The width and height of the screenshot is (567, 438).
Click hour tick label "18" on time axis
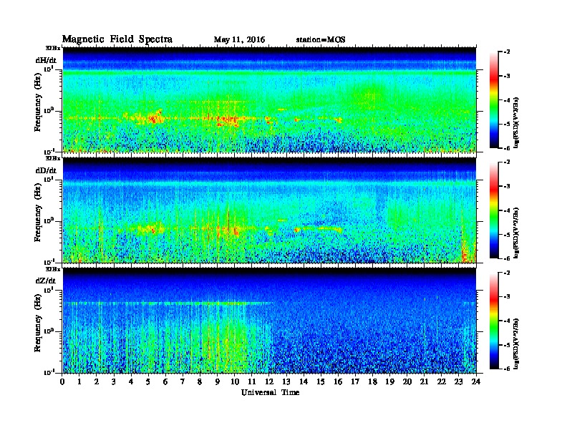pyautogui.click(x=372, y=381)
